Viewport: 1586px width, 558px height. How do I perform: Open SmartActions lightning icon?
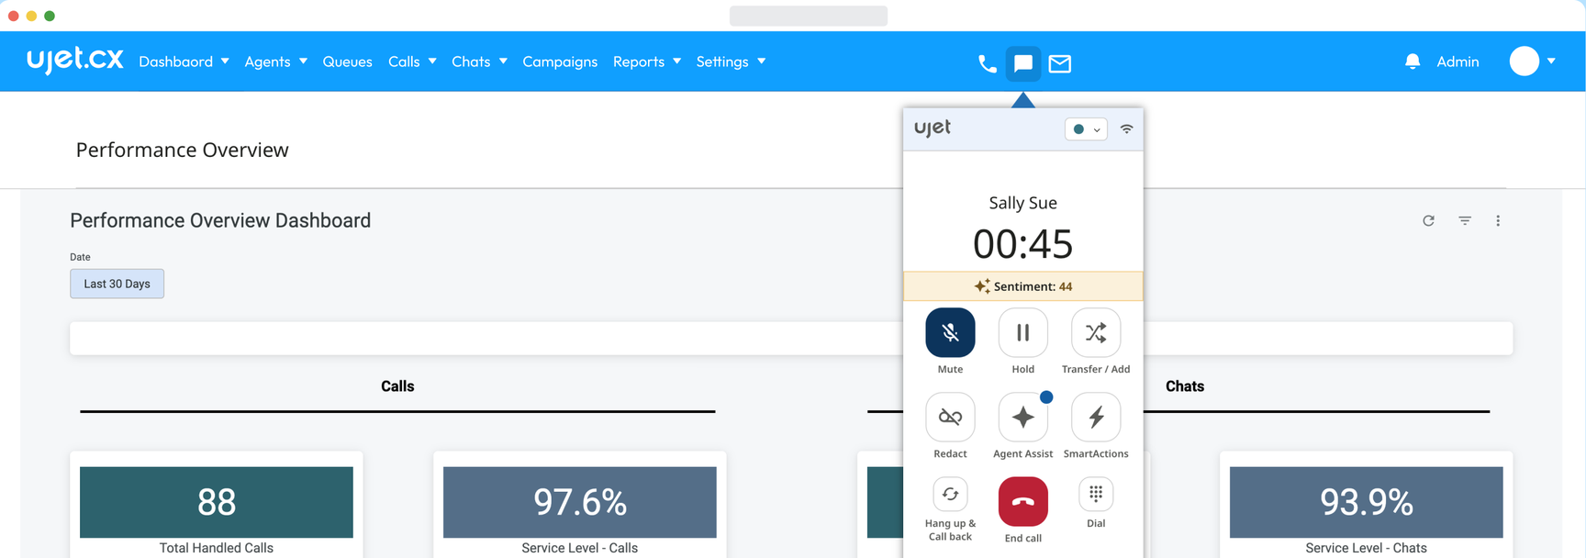1096,418
